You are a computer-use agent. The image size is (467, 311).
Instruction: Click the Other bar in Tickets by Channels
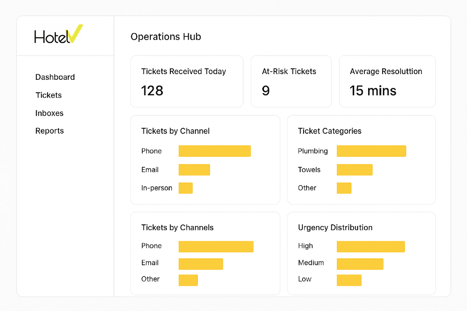pos(188,280)
